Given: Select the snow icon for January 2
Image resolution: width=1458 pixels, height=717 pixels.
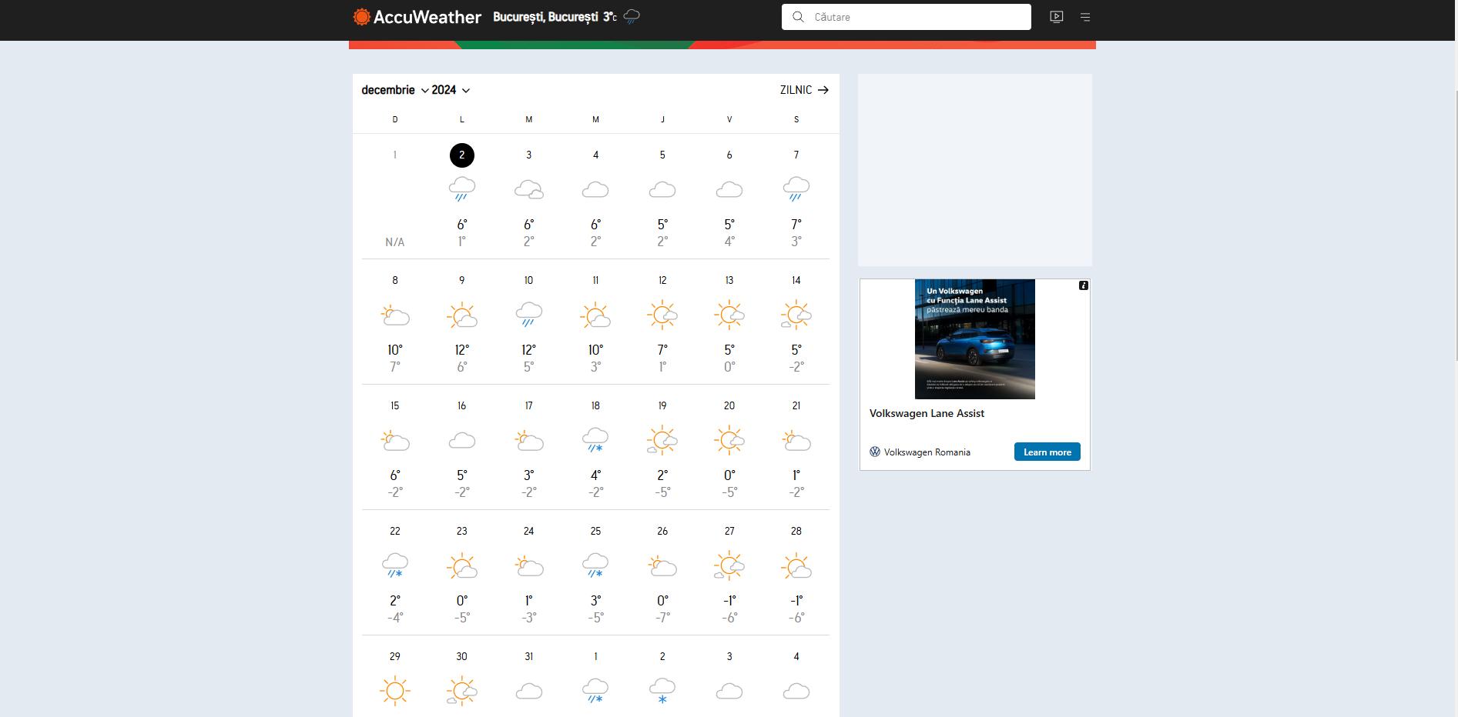Looking at the screenshot, I should pos(662,691).
